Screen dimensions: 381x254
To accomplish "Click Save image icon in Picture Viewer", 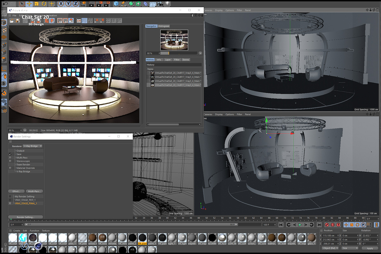I will click(x=18, y=21).
